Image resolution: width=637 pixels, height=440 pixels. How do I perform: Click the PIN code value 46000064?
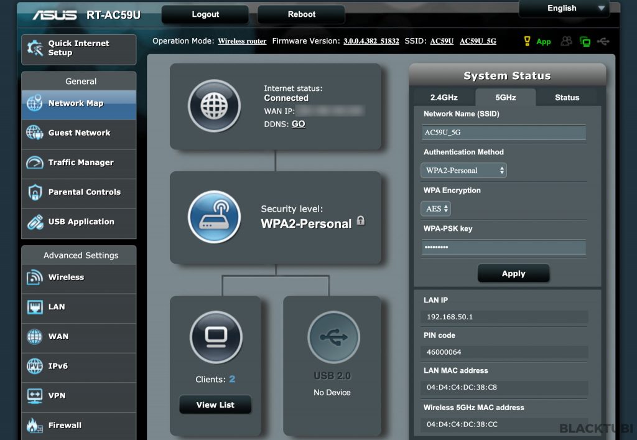(444, 352)
